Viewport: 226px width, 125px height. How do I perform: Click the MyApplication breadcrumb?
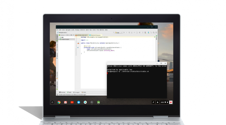(62, 32)
